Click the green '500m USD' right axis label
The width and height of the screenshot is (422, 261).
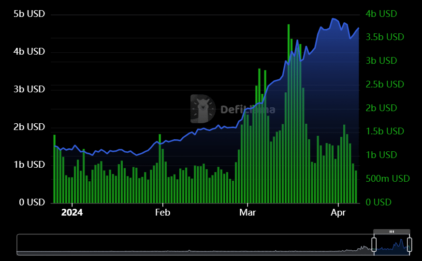[388, 178]
